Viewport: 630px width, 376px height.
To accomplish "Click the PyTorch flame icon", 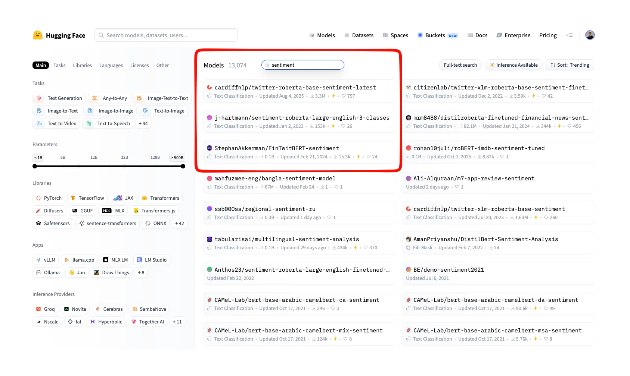I will click(x=38, y=198).
